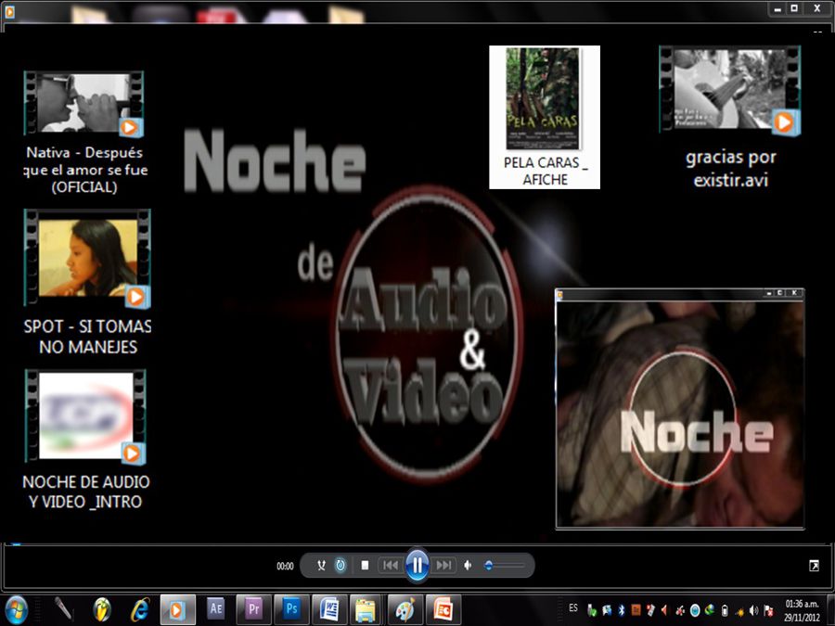
Task: Open Adobe Premiere Pro from taskbar
Action: point(253,609)
